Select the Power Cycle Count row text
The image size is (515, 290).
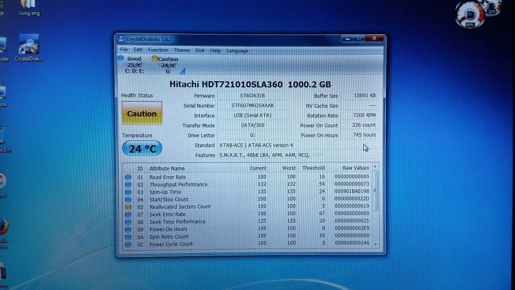point(171,245)
